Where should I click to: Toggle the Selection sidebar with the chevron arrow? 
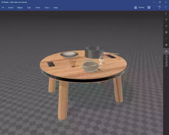166,13
